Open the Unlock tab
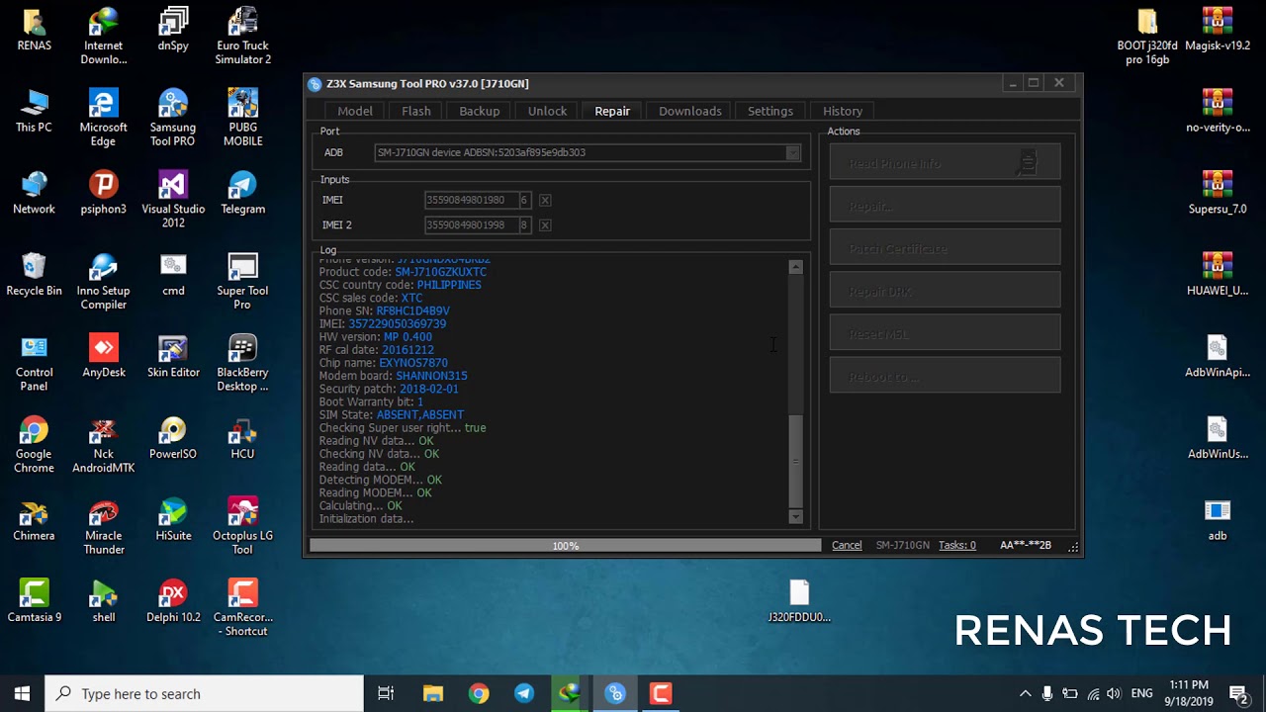The width and height of the screenshot is (1266, 712). tap(547, 111)
